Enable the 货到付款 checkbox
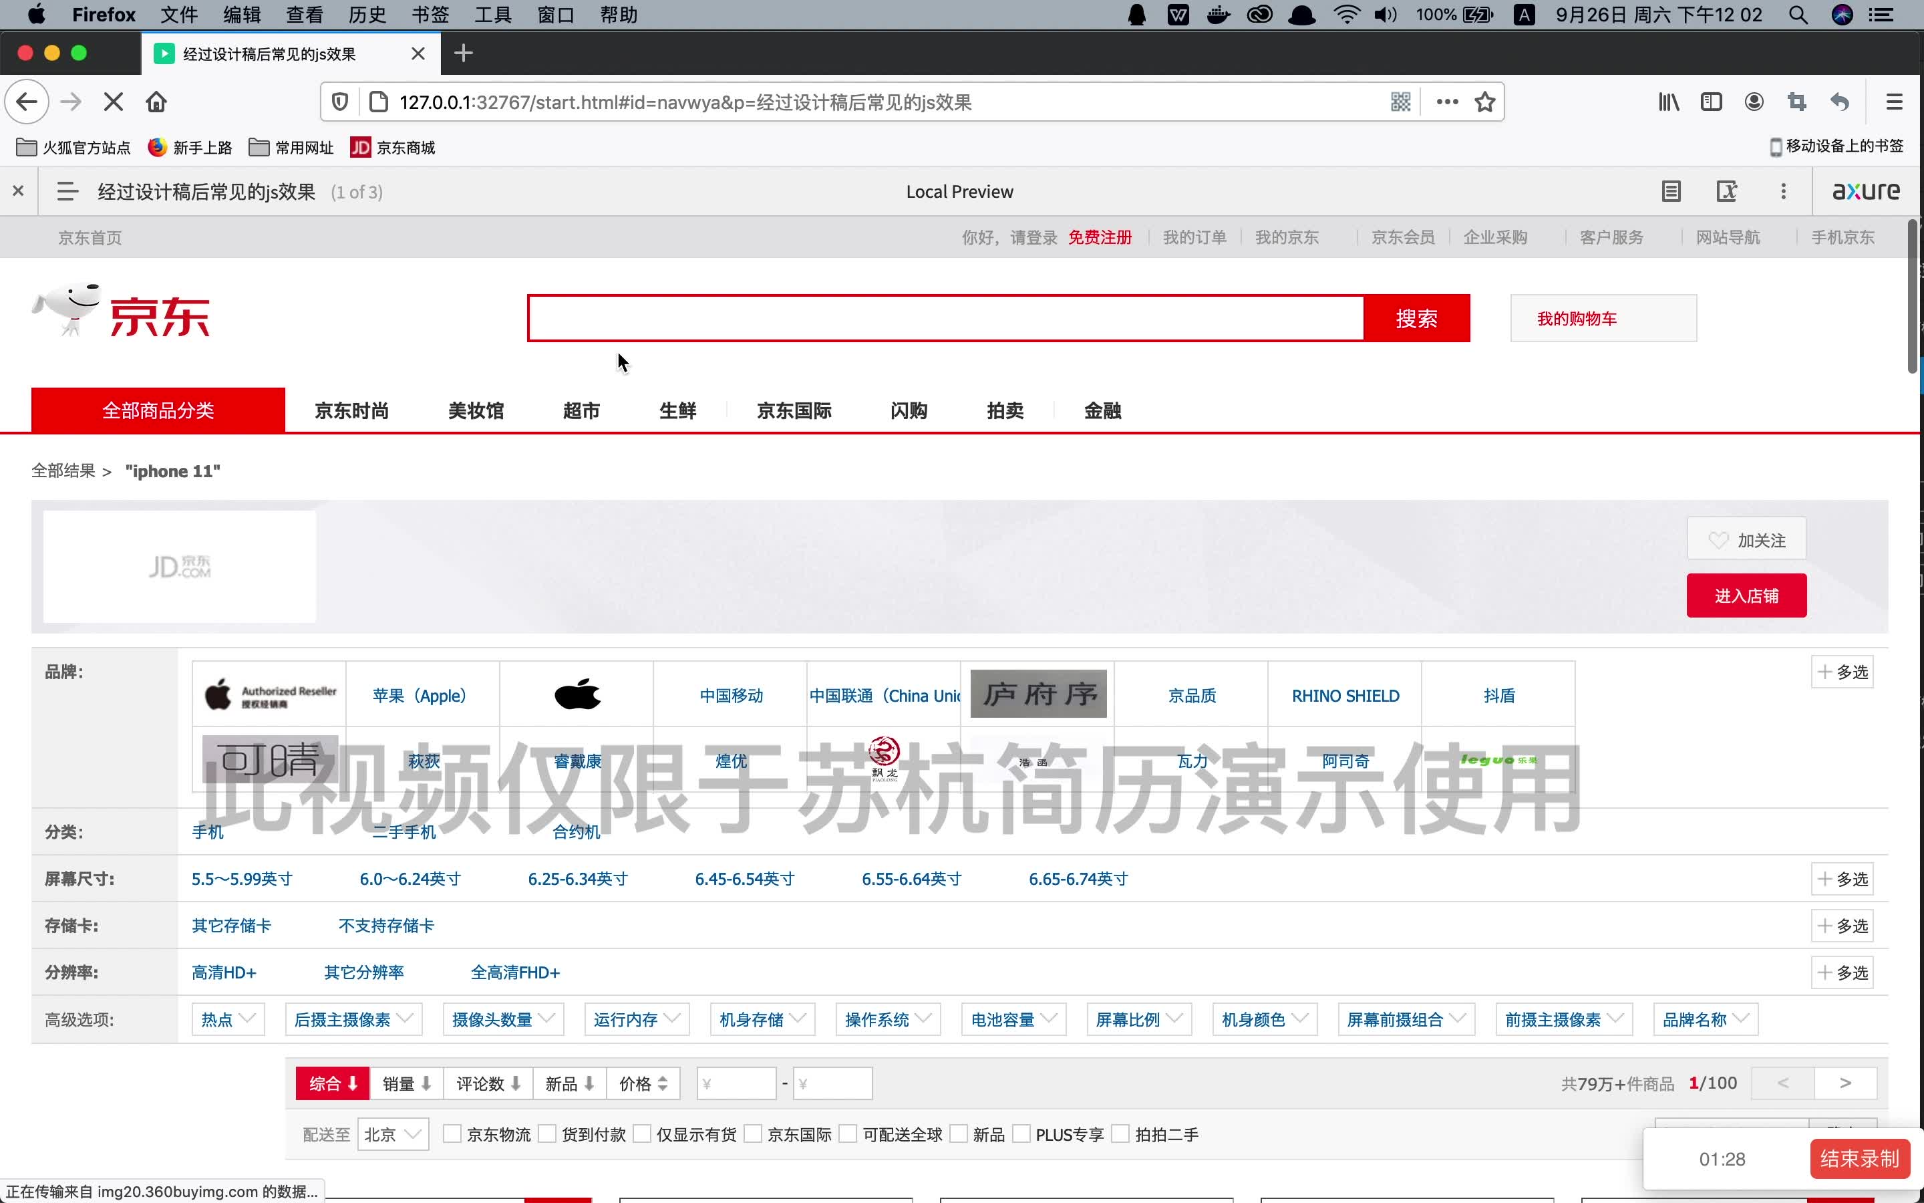The image size is (1924, 1203). tap(547, 1133)
